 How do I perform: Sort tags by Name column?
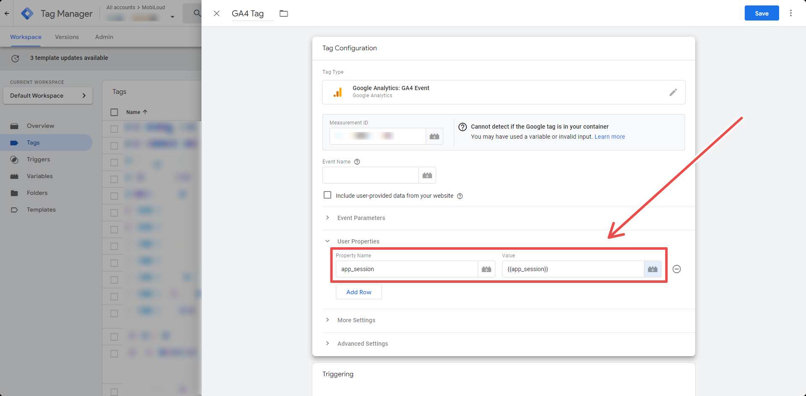tap(136, 112)
